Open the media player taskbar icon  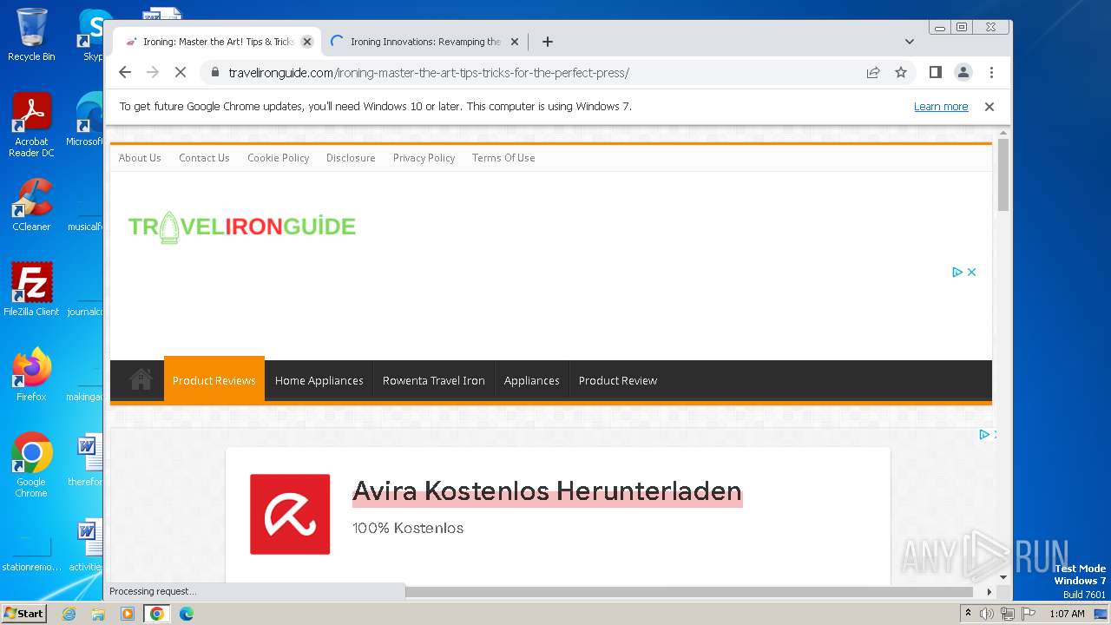128,614
